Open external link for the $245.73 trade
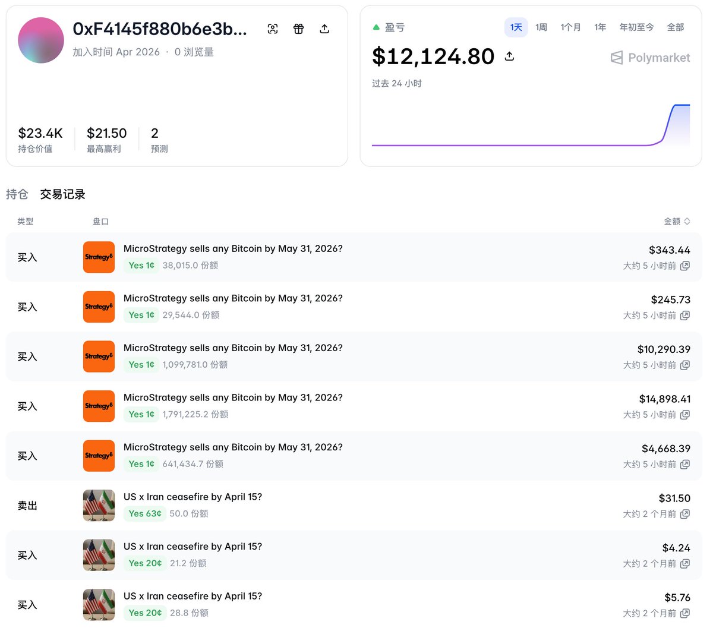This screenshot has width=713, height=631. click(x=685, y=315)
